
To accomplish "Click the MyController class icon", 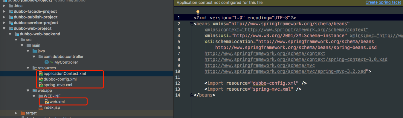I will pyautogui.click(x=46, y=62).
